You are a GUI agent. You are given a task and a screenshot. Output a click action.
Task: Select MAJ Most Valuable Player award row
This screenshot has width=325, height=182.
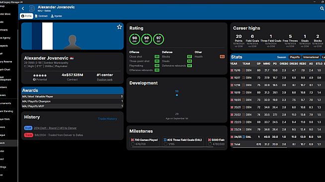pyautogui.click(x=73, y=96)
